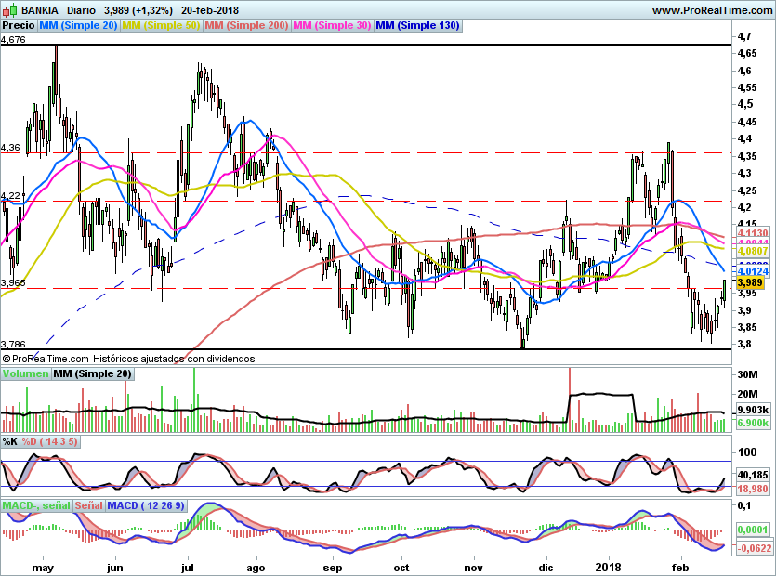The image size is (776, 576).
Task: Select the volume panel's MM (Simple 20) label
Action: point(92,373)
